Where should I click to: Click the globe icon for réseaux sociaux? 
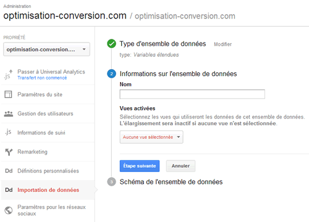pos(9,210)
